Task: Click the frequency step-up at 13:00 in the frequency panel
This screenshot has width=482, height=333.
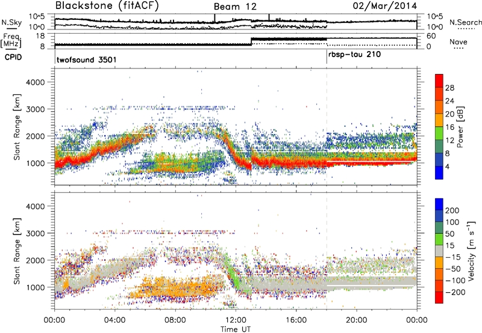Action: [x=251, y=41]
